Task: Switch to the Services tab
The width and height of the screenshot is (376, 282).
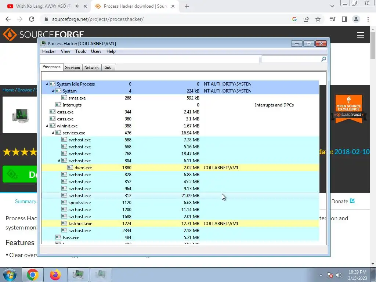Action: pyautogui.click(x=72, y=68)
